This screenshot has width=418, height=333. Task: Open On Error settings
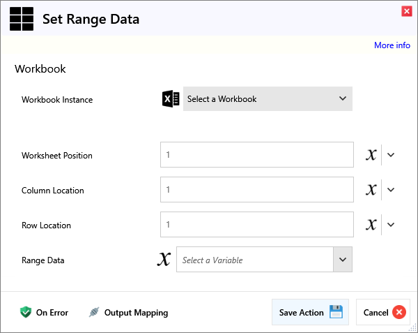coord(45,313)
